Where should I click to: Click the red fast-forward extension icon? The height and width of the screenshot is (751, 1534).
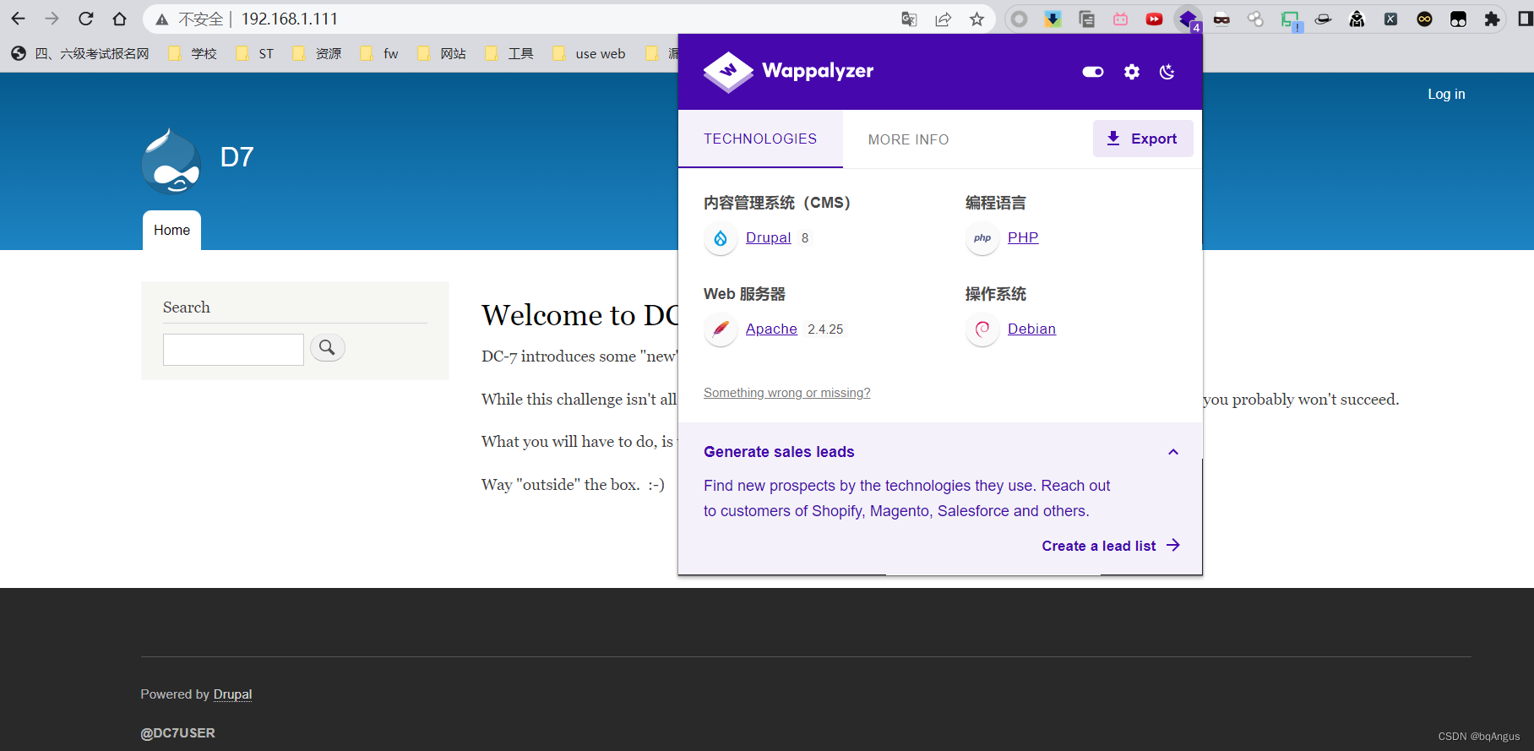(x=1154, y=19)
